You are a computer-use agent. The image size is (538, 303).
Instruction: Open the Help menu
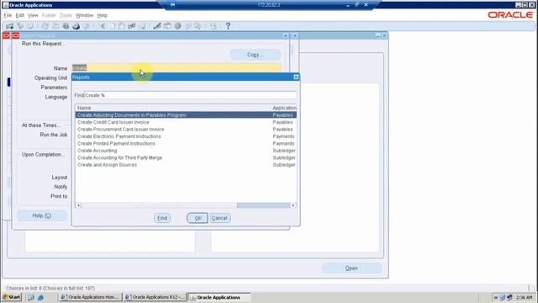pyautogui.click(x=103, y=15)
